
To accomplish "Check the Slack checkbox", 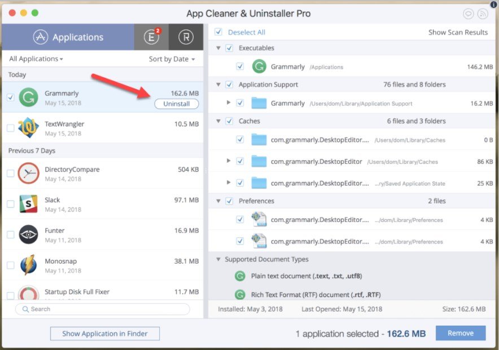I will click(x=11, y=203).
